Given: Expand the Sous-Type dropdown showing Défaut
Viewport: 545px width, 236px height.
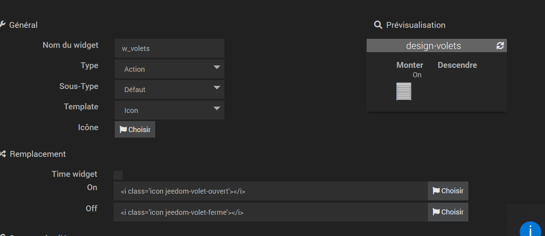Looking at the screenshot, I should coord(169,89).
